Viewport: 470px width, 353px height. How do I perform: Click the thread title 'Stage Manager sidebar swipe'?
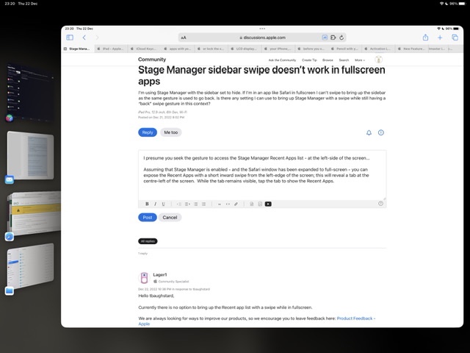tap(261, 75)
